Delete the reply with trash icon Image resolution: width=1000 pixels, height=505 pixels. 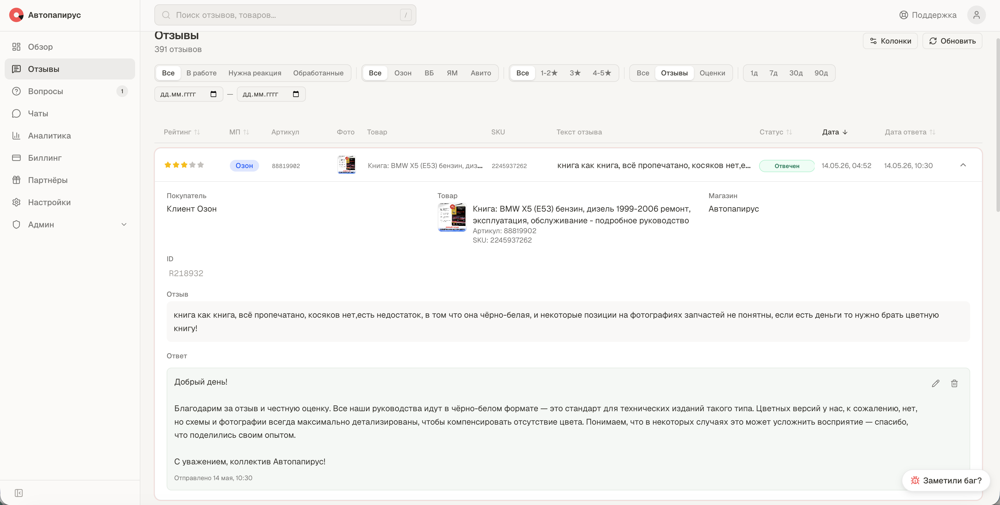(954, 383)
